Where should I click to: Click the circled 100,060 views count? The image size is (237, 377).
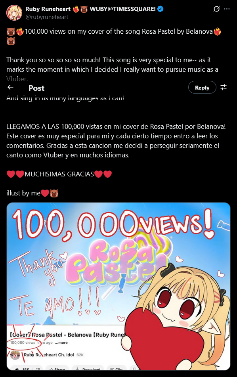(x=23, y=343)
